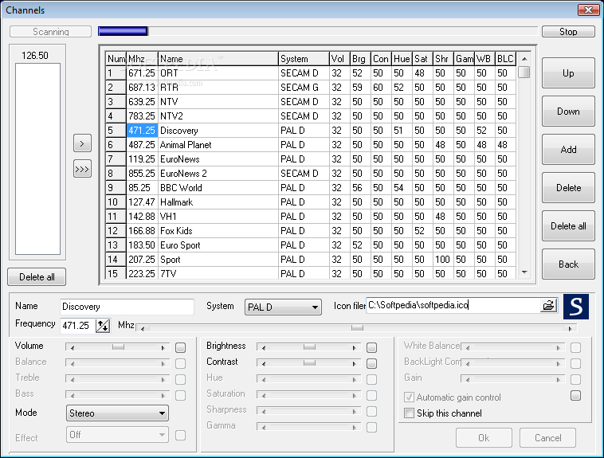The width and height of the screenshot is (604, 458).
Task: Click the Cancel button
Action: [x=547, y=438]
